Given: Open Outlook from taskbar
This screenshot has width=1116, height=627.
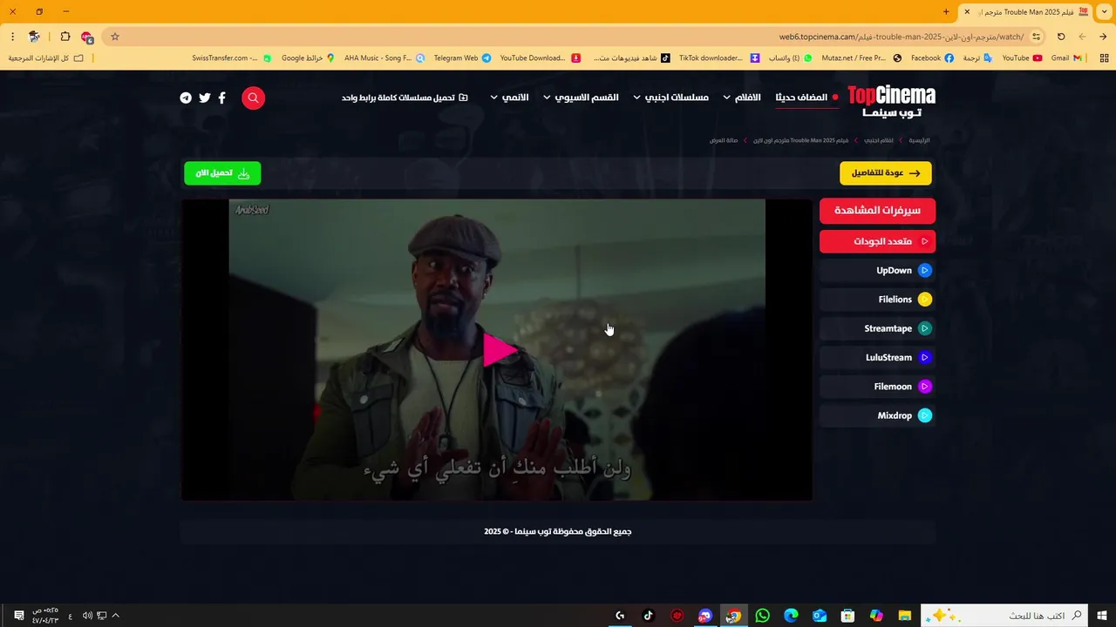Looking at the screenshot, I should (x=820, y=616).
